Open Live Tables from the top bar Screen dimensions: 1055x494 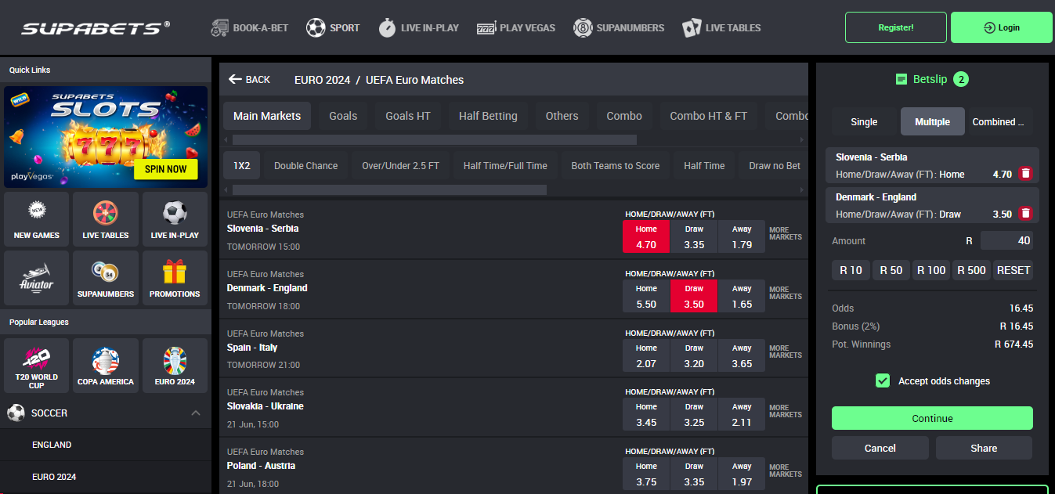pyautogui.click(x=692, y=27)
